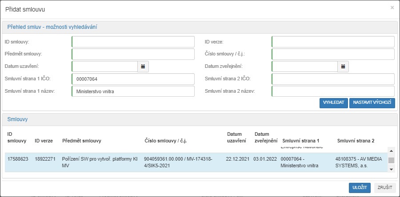
Task: Save with the ULOŽIT button
Action: [360, 188]
